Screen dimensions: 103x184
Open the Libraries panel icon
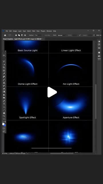click(99, 48)
